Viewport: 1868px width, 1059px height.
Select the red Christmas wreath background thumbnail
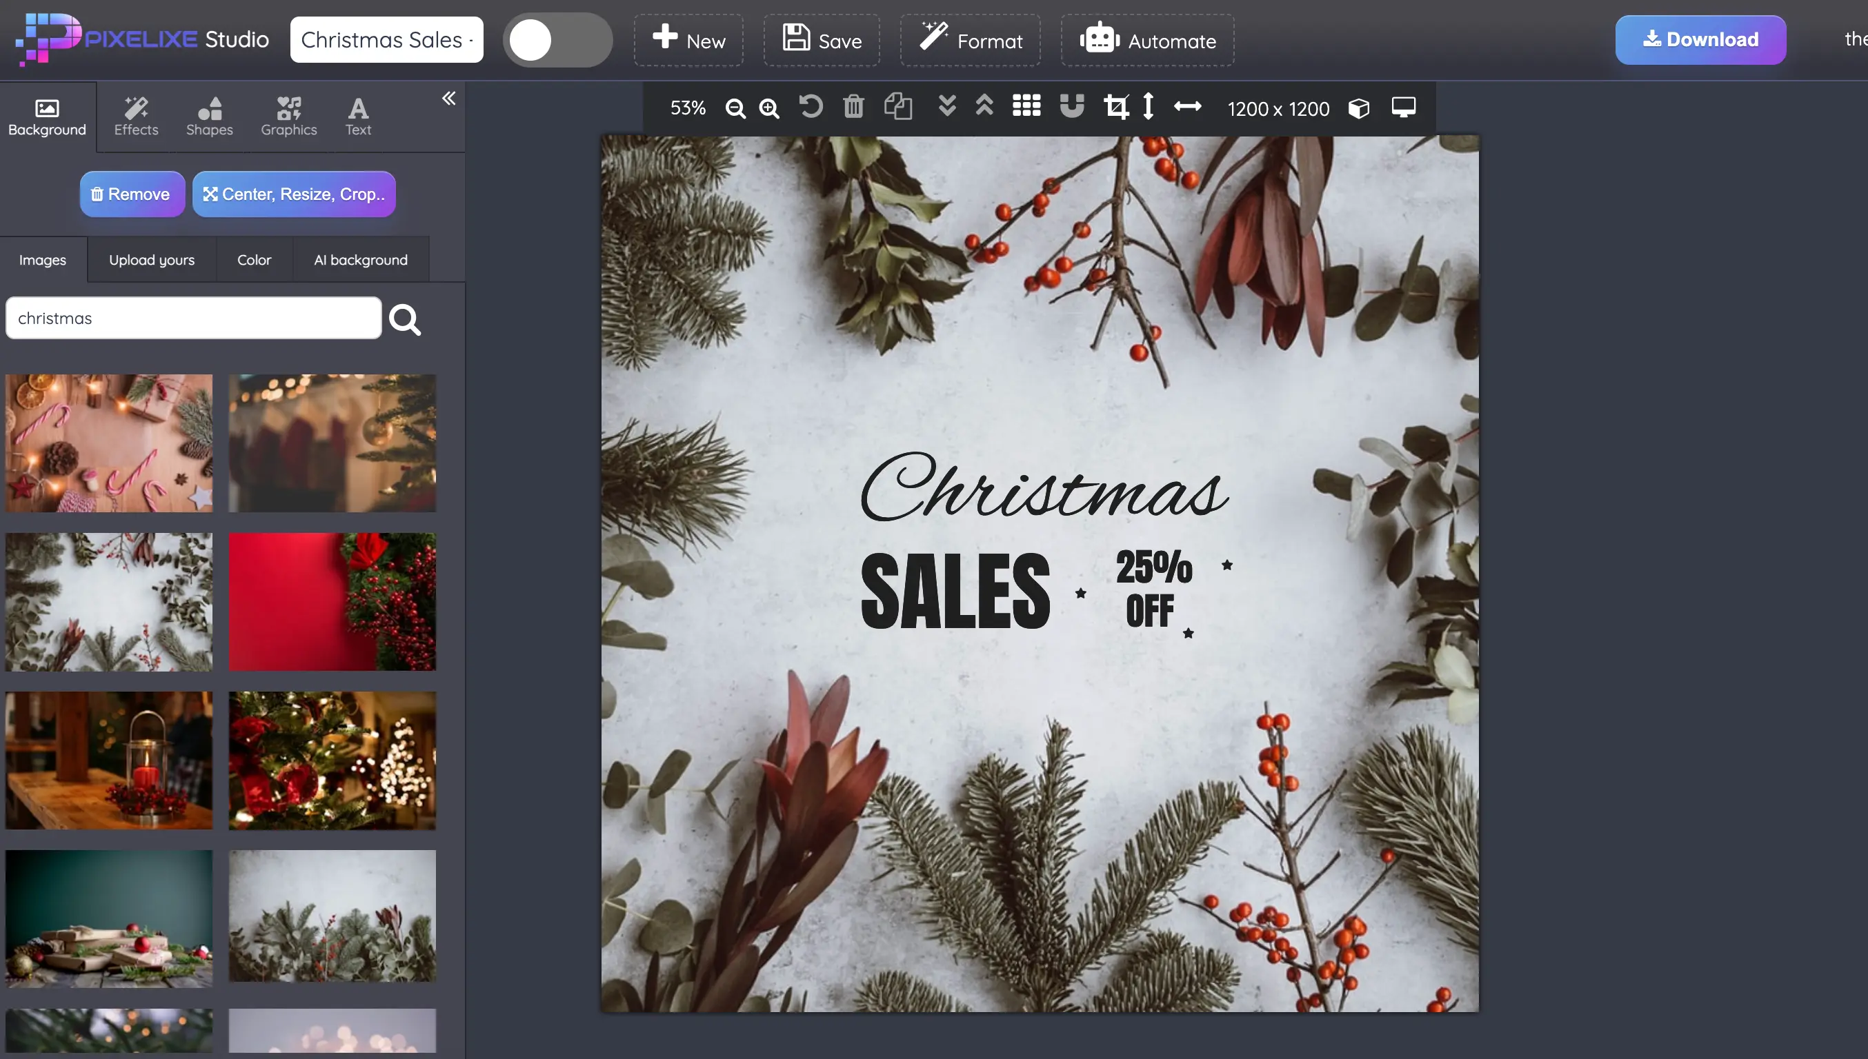tap(332, 602)
